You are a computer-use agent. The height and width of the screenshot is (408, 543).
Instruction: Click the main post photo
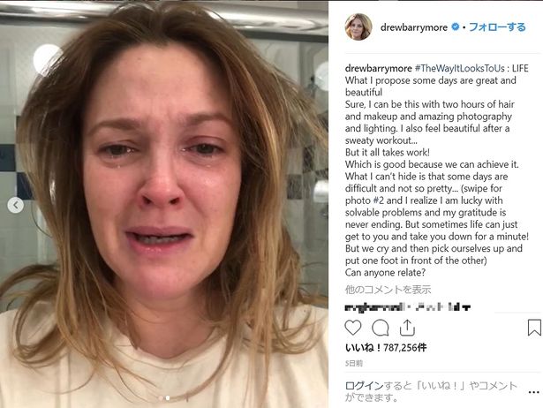(164, 204)
